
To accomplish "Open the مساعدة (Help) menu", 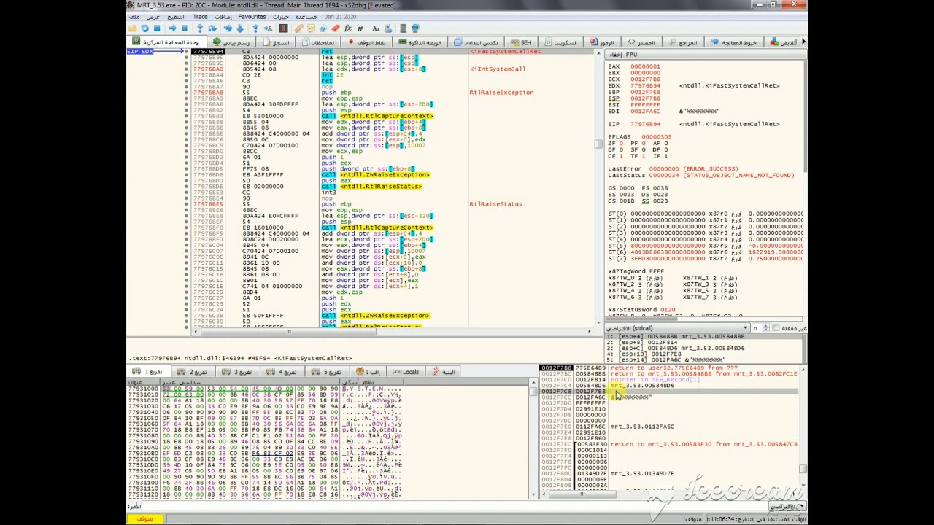I will coord(306,17).
